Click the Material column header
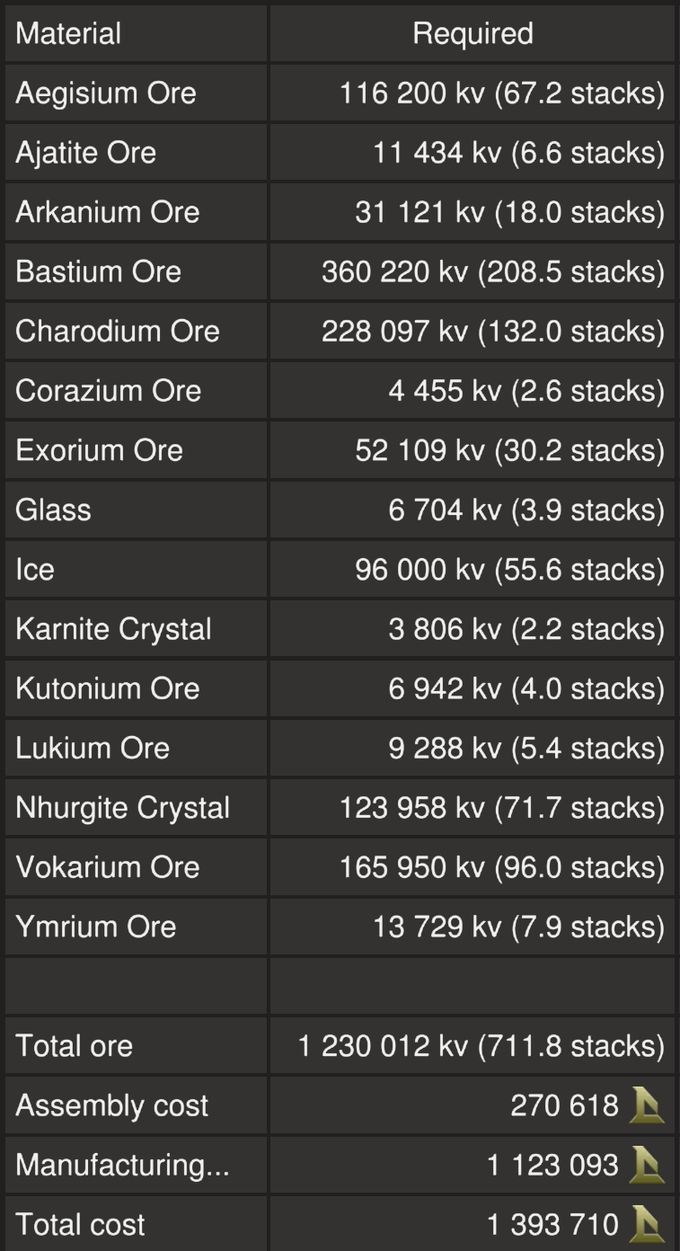 (x=68, y=34)
